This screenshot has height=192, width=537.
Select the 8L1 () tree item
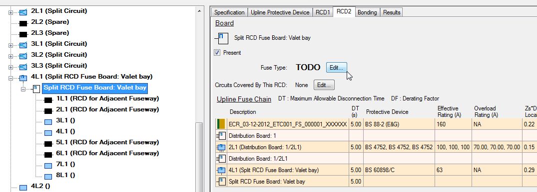(x=65, y=175)
